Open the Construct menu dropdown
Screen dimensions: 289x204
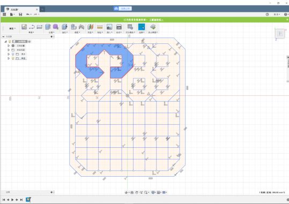coord(90,33)
